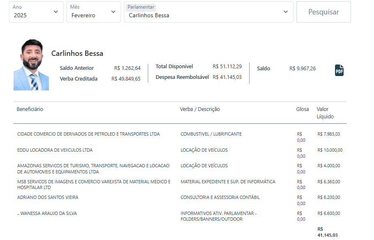Click the Consultoria e Assessoria Contábil description
374x240 pixels.
pyautogui.click(x=220, y=198)
